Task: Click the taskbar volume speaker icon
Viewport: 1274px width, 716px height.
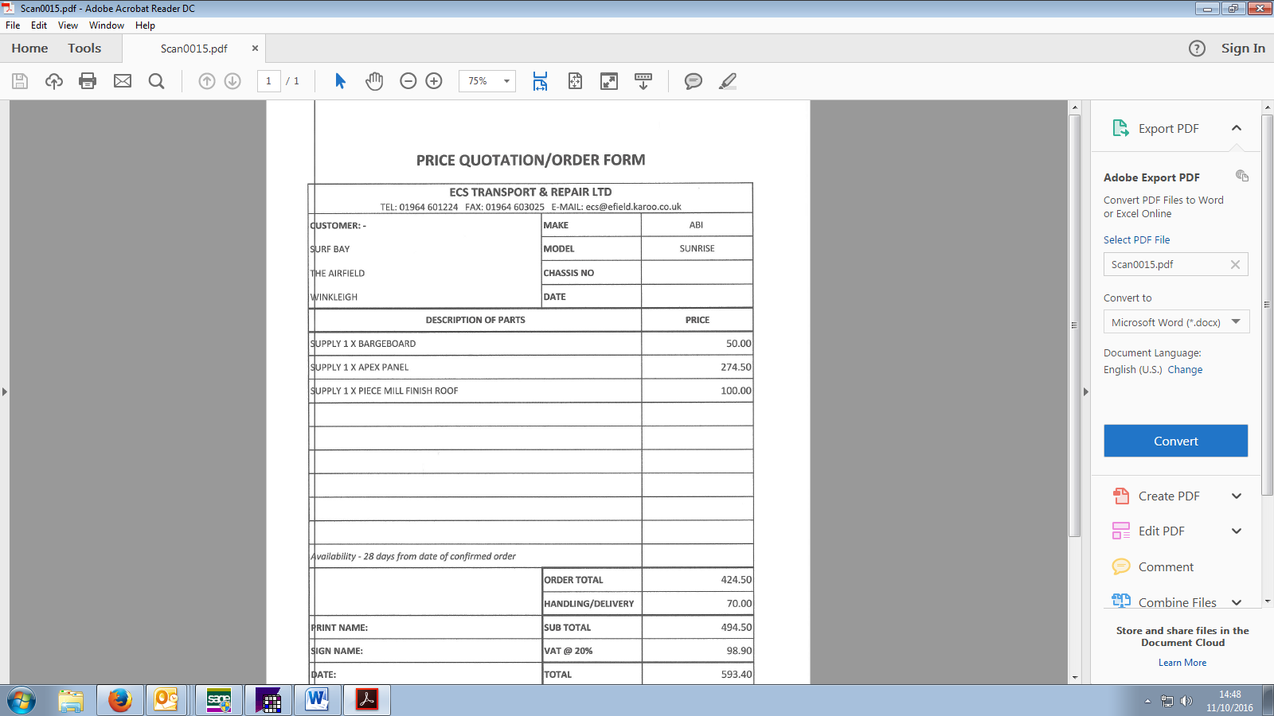Action: [x=1186, y=701]
